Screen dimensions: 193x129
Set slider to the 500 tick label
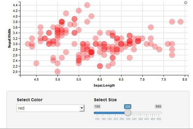[x=159, y=119]
